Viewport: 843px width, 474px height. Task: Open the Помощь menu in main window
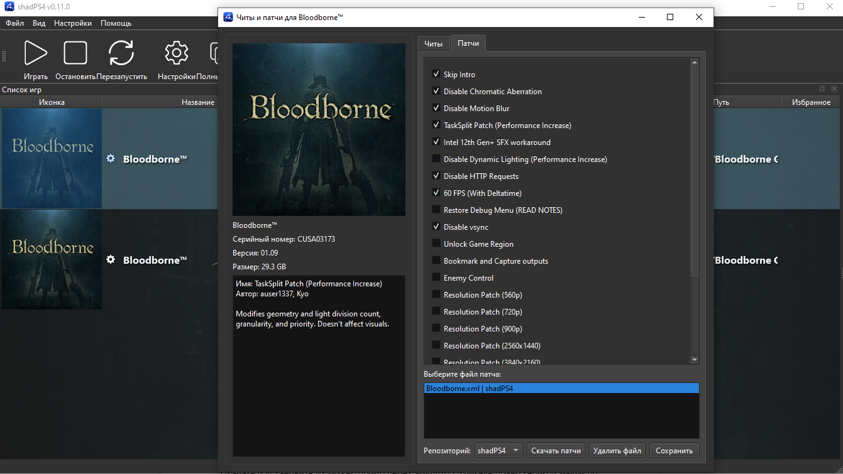point(116,23)
